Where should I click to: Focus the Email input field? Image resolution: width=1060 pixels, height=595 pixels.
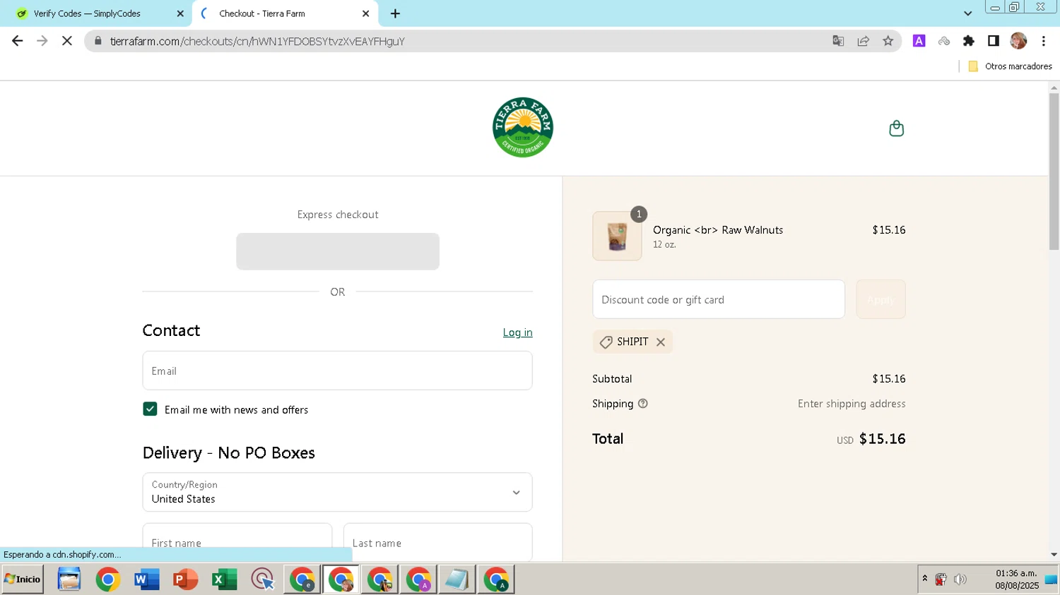coord(337,371)
